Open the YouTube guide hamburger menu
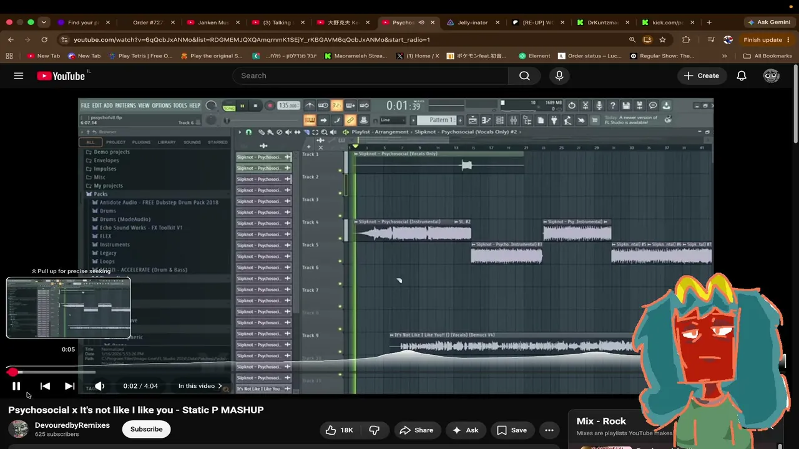 point(19,75)
